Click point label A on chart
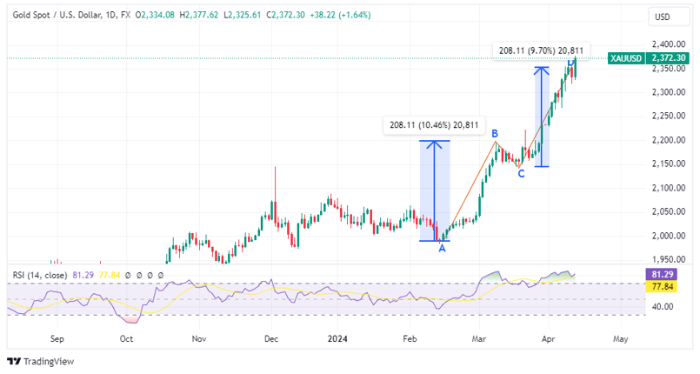This screenshot has width=700, height=374. point(442,249)
